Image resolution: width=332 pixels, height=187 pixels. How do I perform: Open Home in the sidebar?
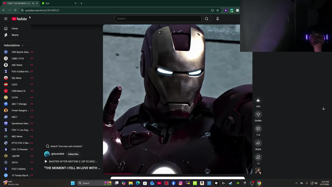(x=15, y=29)
